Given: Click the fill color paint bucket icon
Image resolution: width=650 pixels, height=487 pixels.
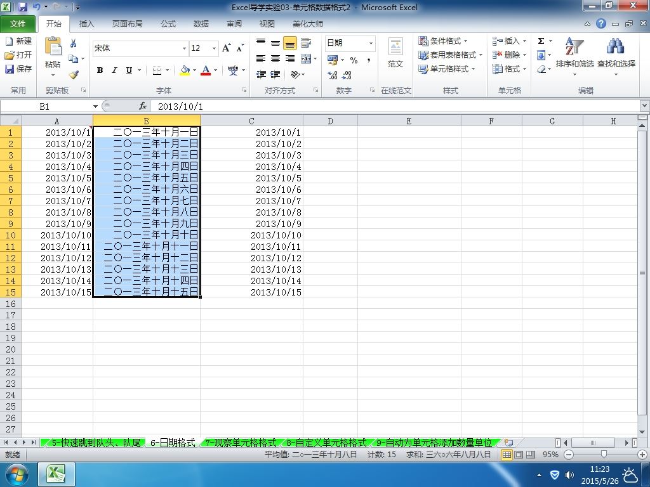Looking at the screenshot, I should pyautogui.click(x=185, y=70).
